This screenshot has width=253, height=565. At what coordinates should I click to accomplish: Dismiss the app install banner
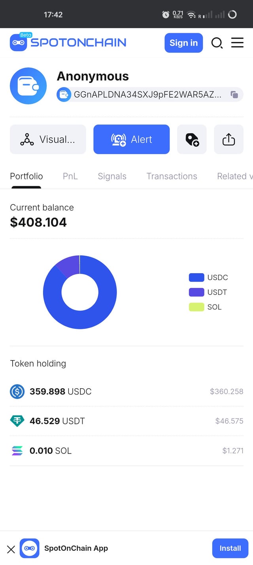11,549
